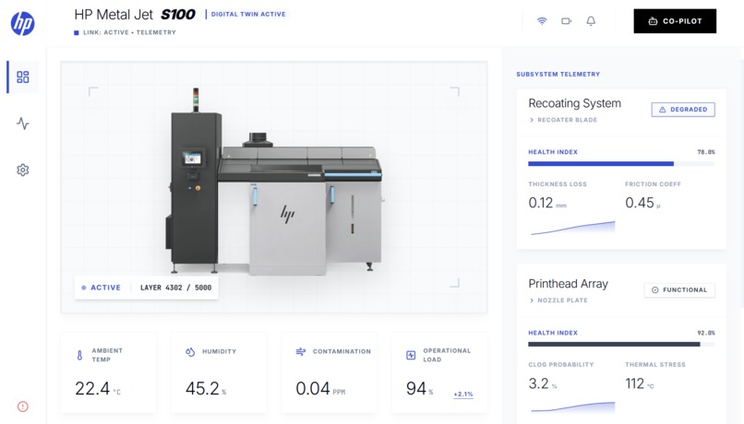Viewport: 744px width, 424px height.
Task: Click the HP Metal Jet S100 title
Action: [135, 15]
